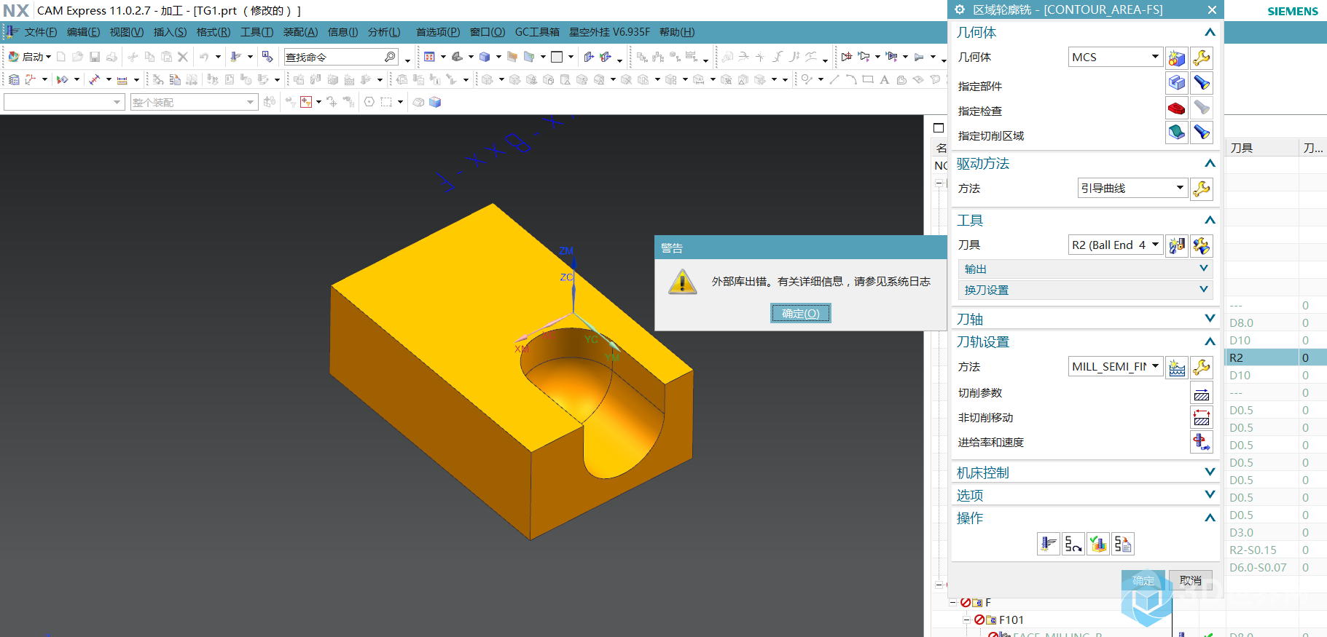Collapse the 操作 section
The image size is (1327, 637).
tap(1084, 518)
